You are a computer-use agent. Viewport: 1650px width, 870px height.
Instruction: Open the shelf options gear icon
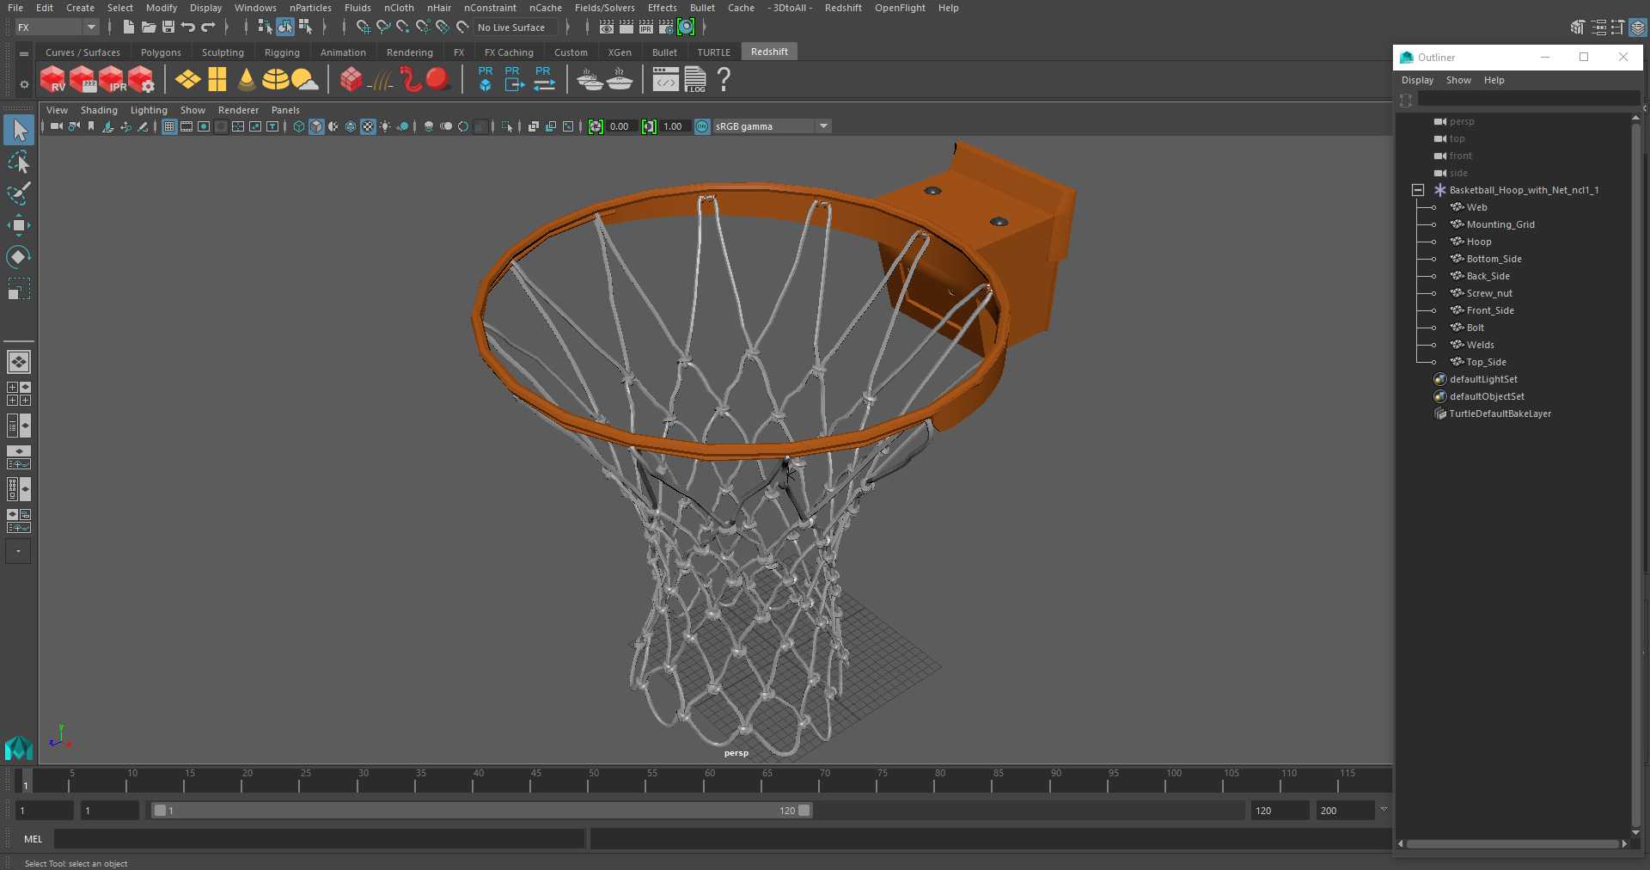(24, 84)
